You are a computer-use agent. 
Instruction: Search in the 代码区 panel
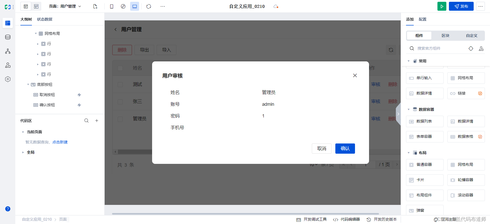[x=87, y=121]
